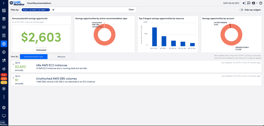This screenshot has width=264, height=126.
Task: Open the three-dot more options sidebar menu
Action: pyautogui.click(x=4, y=97)
